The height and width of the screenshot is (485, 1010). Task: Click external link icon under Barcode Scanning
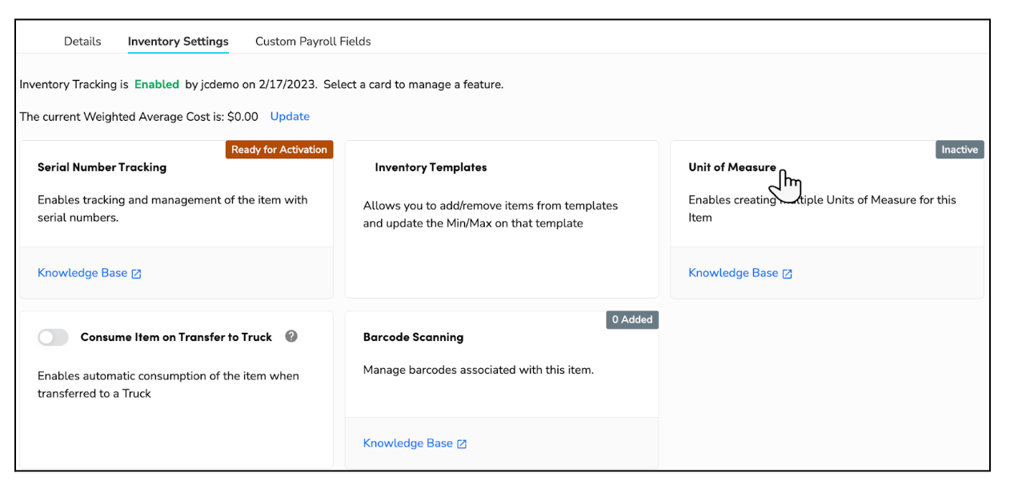[x=462, y=443]
